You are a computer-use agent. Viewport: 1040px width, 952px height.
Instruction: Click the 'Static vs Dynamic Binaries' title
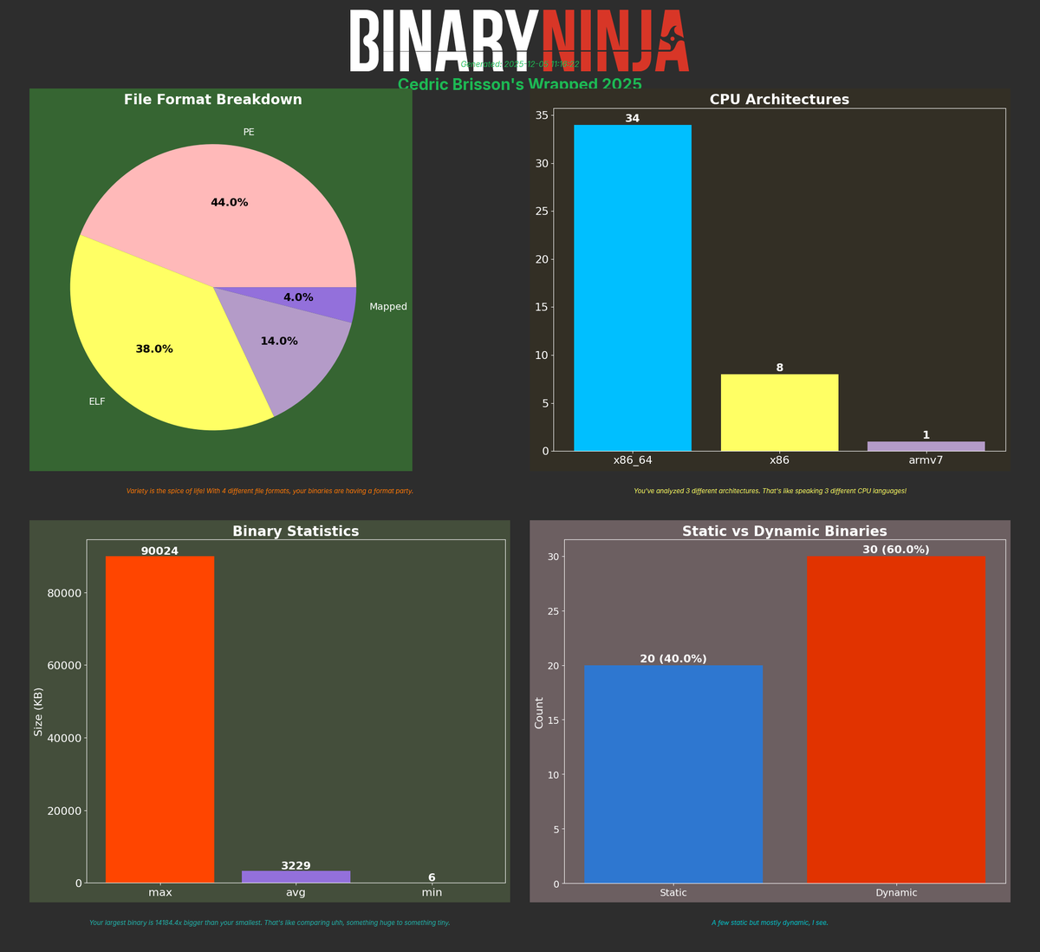pyautogui.click(x=784, y=531)
